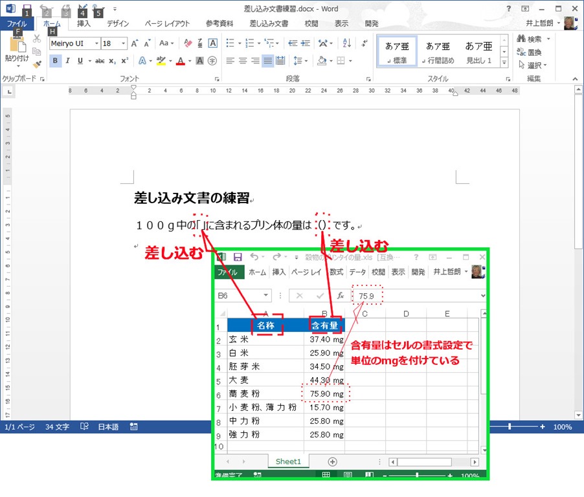
Task: Click the Save icon in Excel window
Action: [238, 257]
